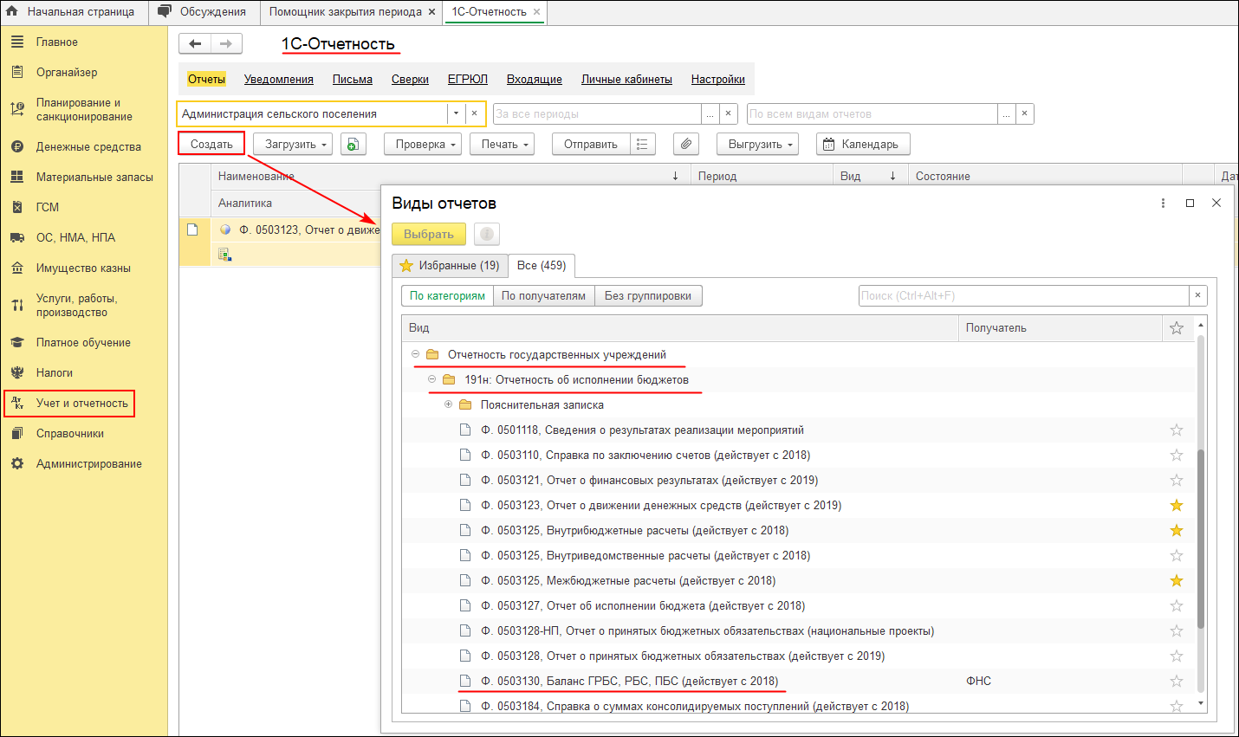Clear the report type filter with its X button
Image resolution: width=1239 pixels, height=737 pixels.
[1025, 113]
